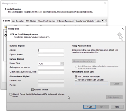Close the Hesap Ayarları window
The height and width of the screenshot is (111, 126).
pos(105,3)
